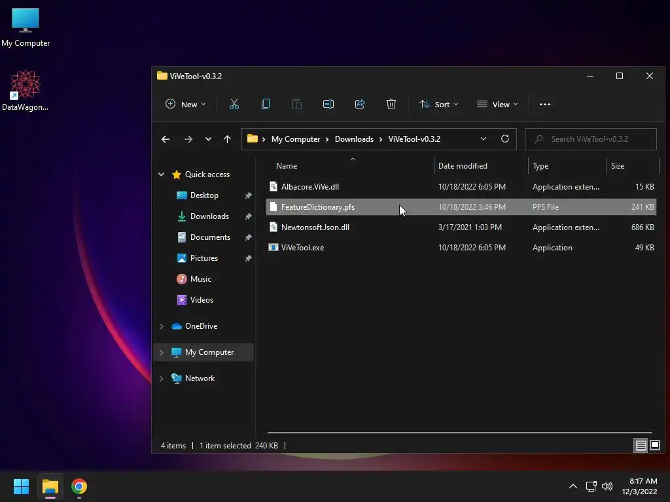Screen dimensions: 670x502
Task: Select Pictures in Quick access
Action: coord(204,258)
